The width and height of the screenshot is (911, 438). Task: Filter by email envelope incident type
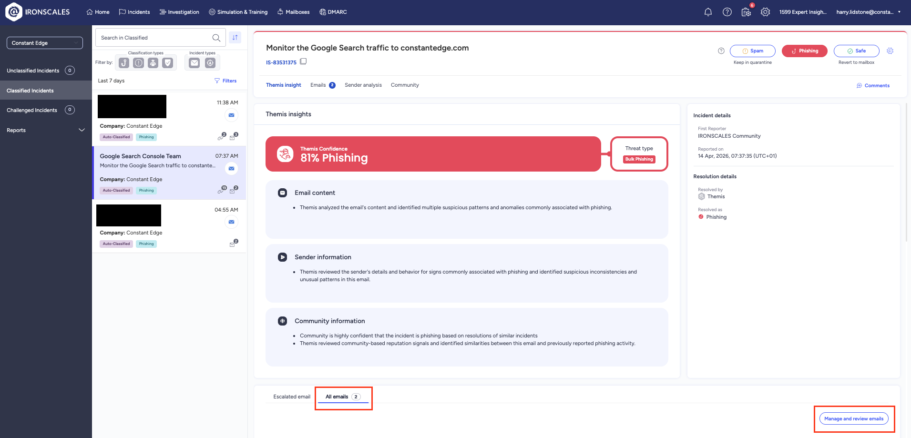(194, 63)
